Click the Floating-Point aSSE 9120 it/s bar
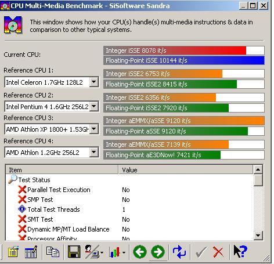The image size is (274, 264). coord(184,131)
